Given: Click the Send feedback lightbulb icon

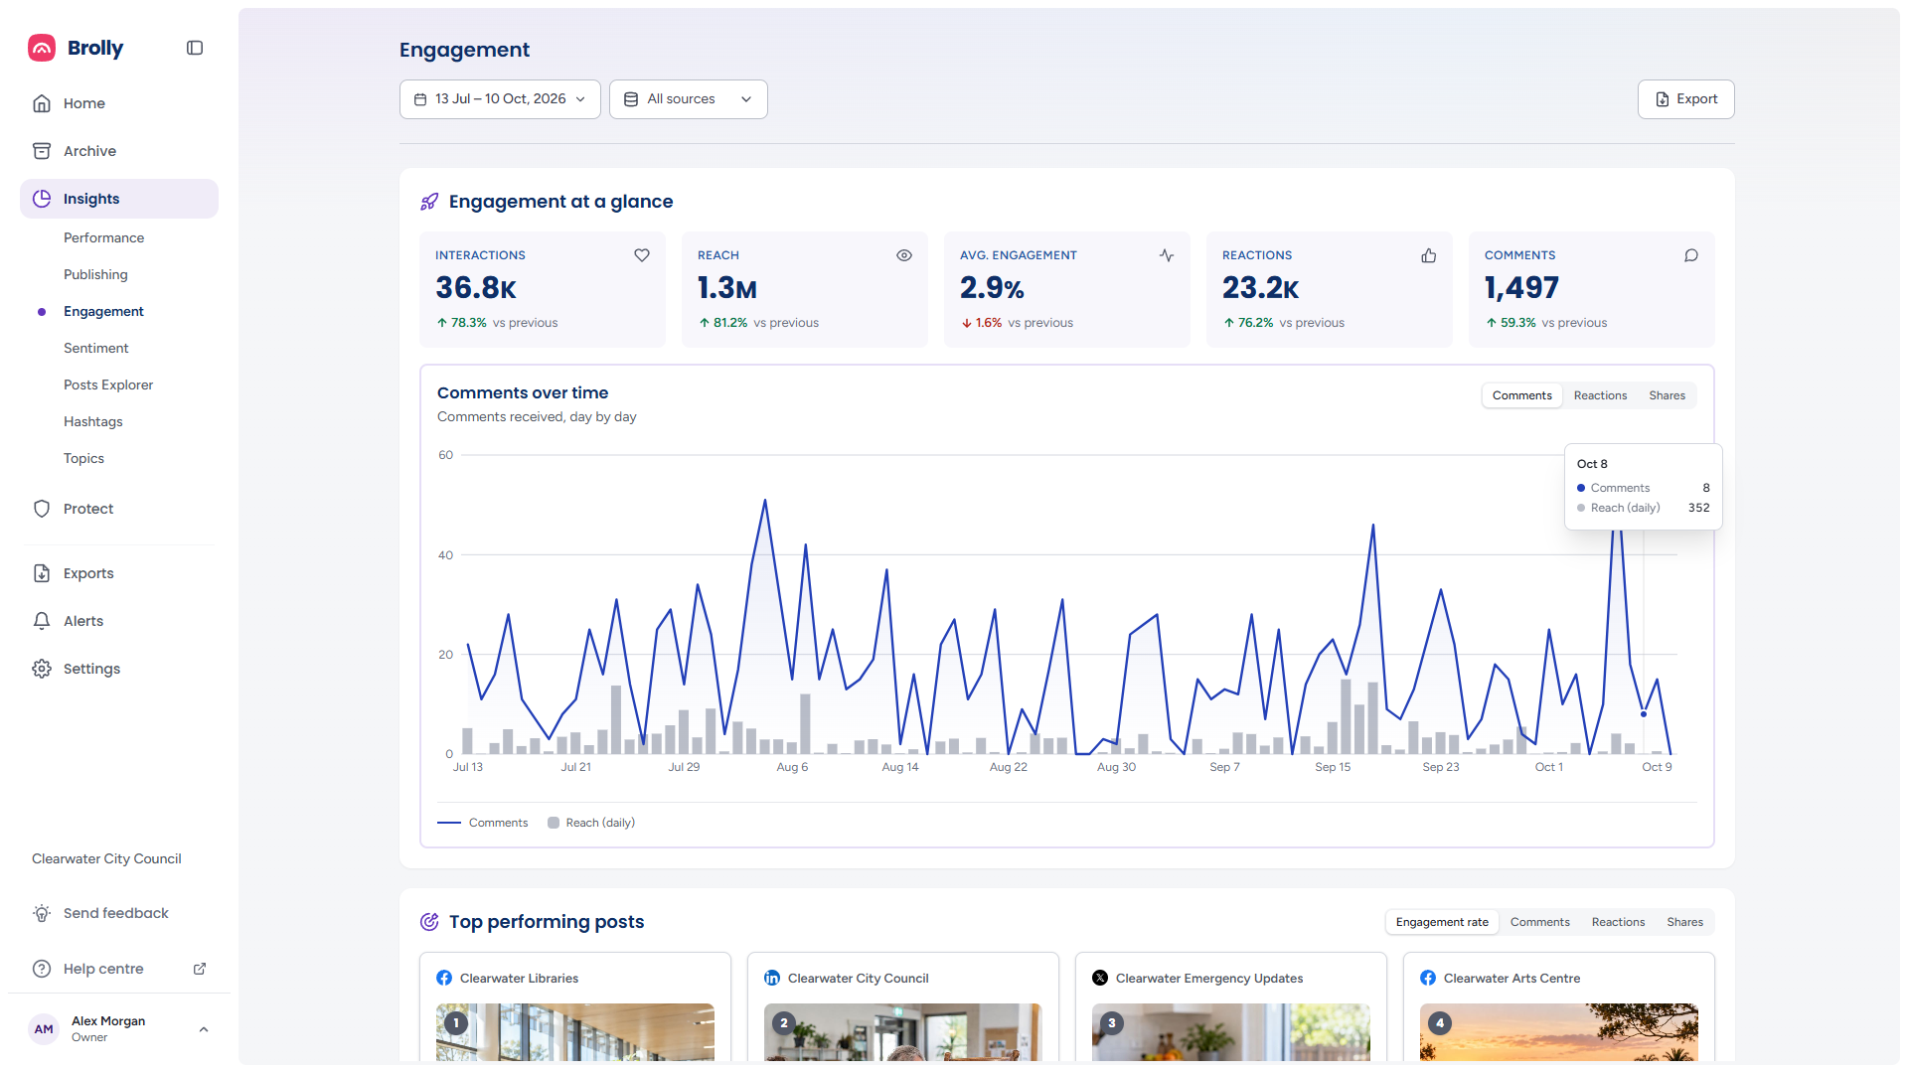Looking at the screenshot, I should (42, 913).
